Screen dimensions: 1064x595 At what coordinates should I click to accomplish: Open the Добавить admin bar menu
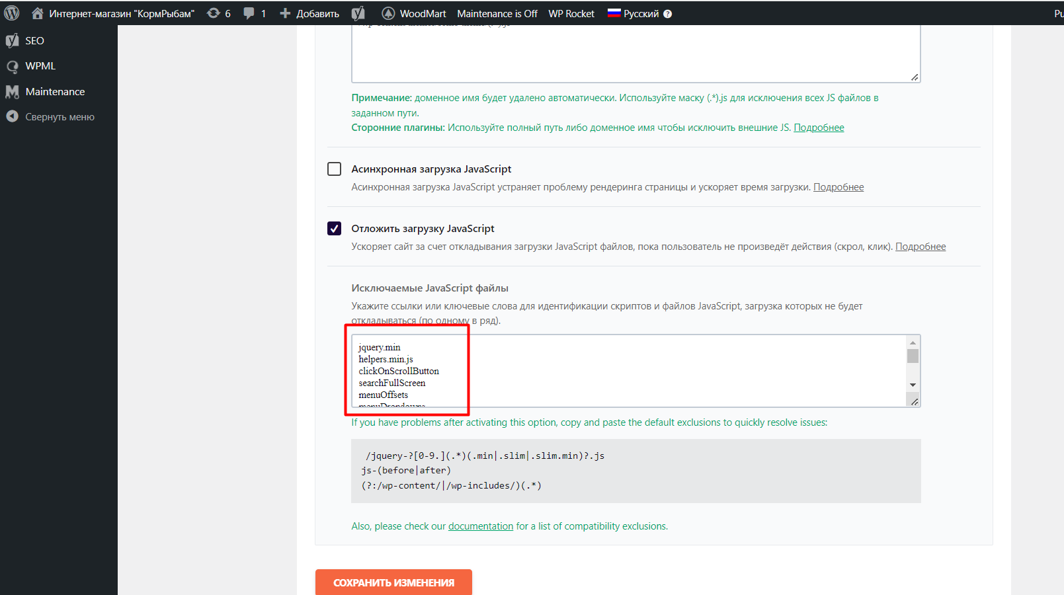[309, 13]
